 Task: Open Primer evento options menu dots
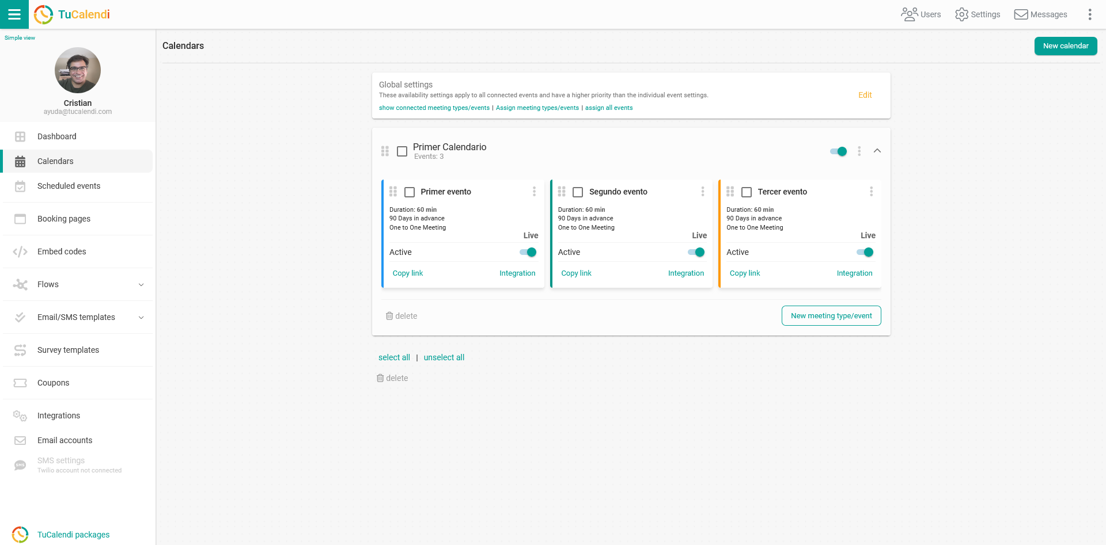534,192
